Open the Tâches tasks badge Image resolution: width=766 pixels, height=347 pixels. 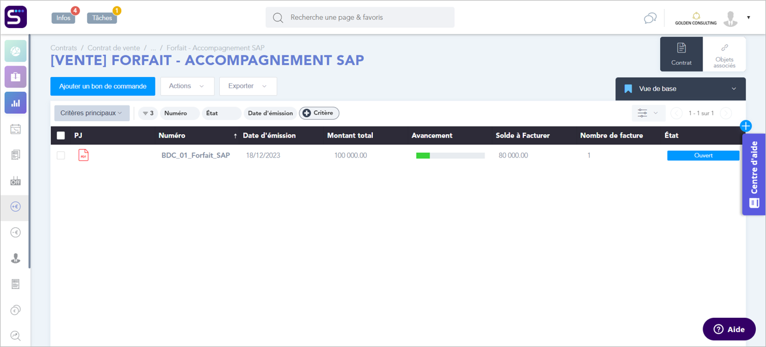point(102,18)
